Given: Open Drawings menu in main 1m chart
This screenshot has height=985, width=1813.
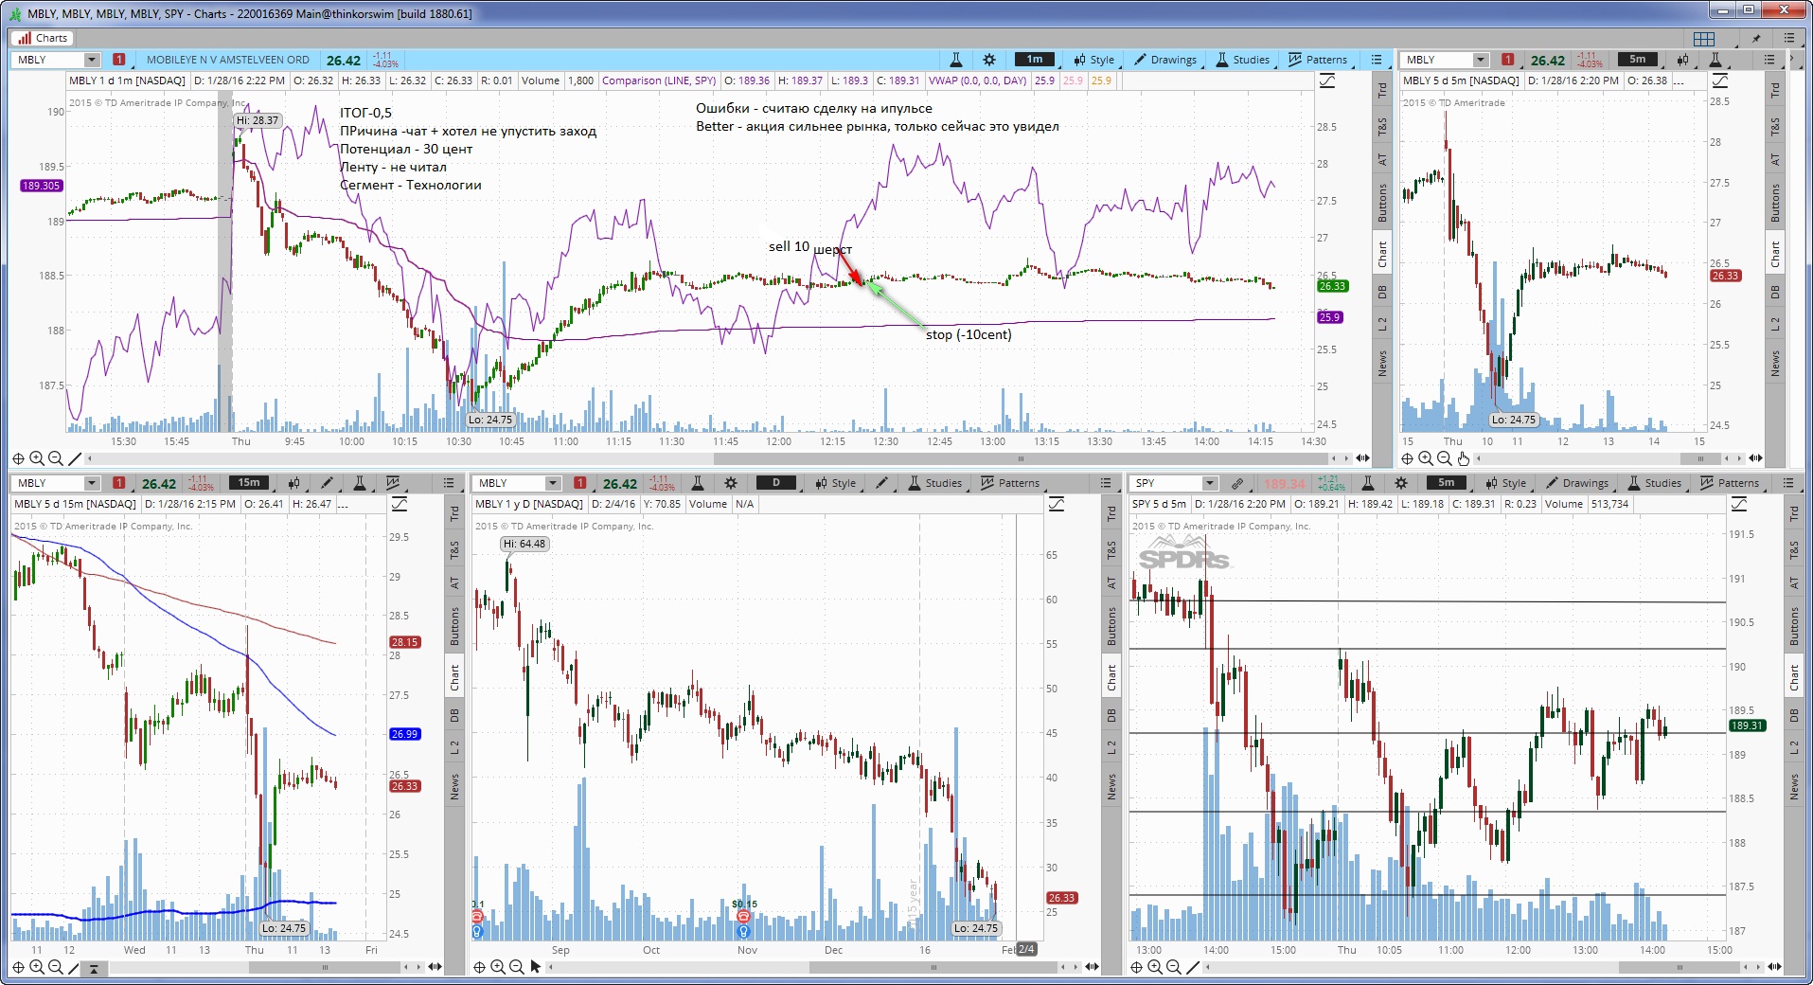Looking at the screenshot, I should [x=1165, y=60].
